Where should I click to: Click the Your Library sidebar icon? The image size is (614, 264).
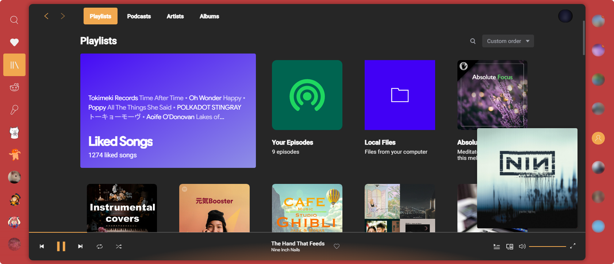(14, 65)
